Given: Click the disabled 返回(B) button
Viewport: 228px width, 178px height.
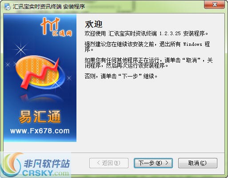Looking at the screenshot, I should click(109, 163).
